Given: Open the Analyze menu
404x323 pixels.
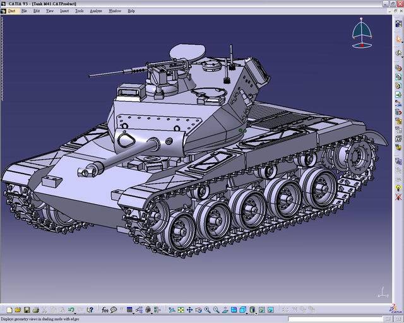Looking at the screenshot, I should pyautogui.click(x=95, y=11).
